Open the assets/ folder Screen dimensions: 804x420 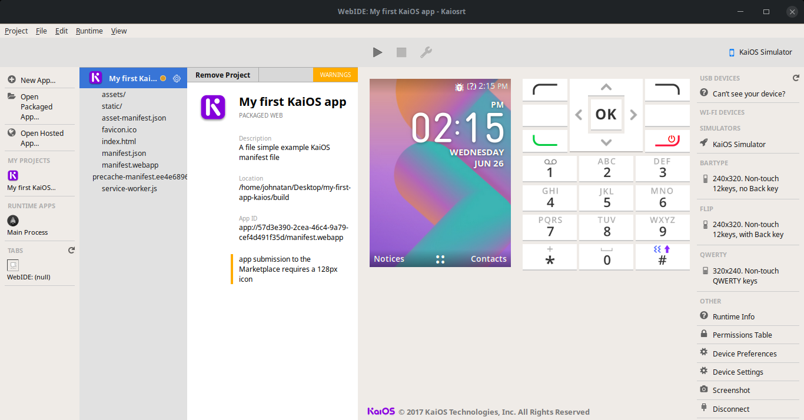click(114, 94)
